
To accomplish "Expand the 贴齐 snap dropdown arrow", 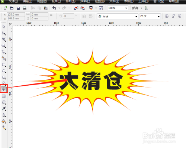I will pyautogui.click(x=141, y=8).
